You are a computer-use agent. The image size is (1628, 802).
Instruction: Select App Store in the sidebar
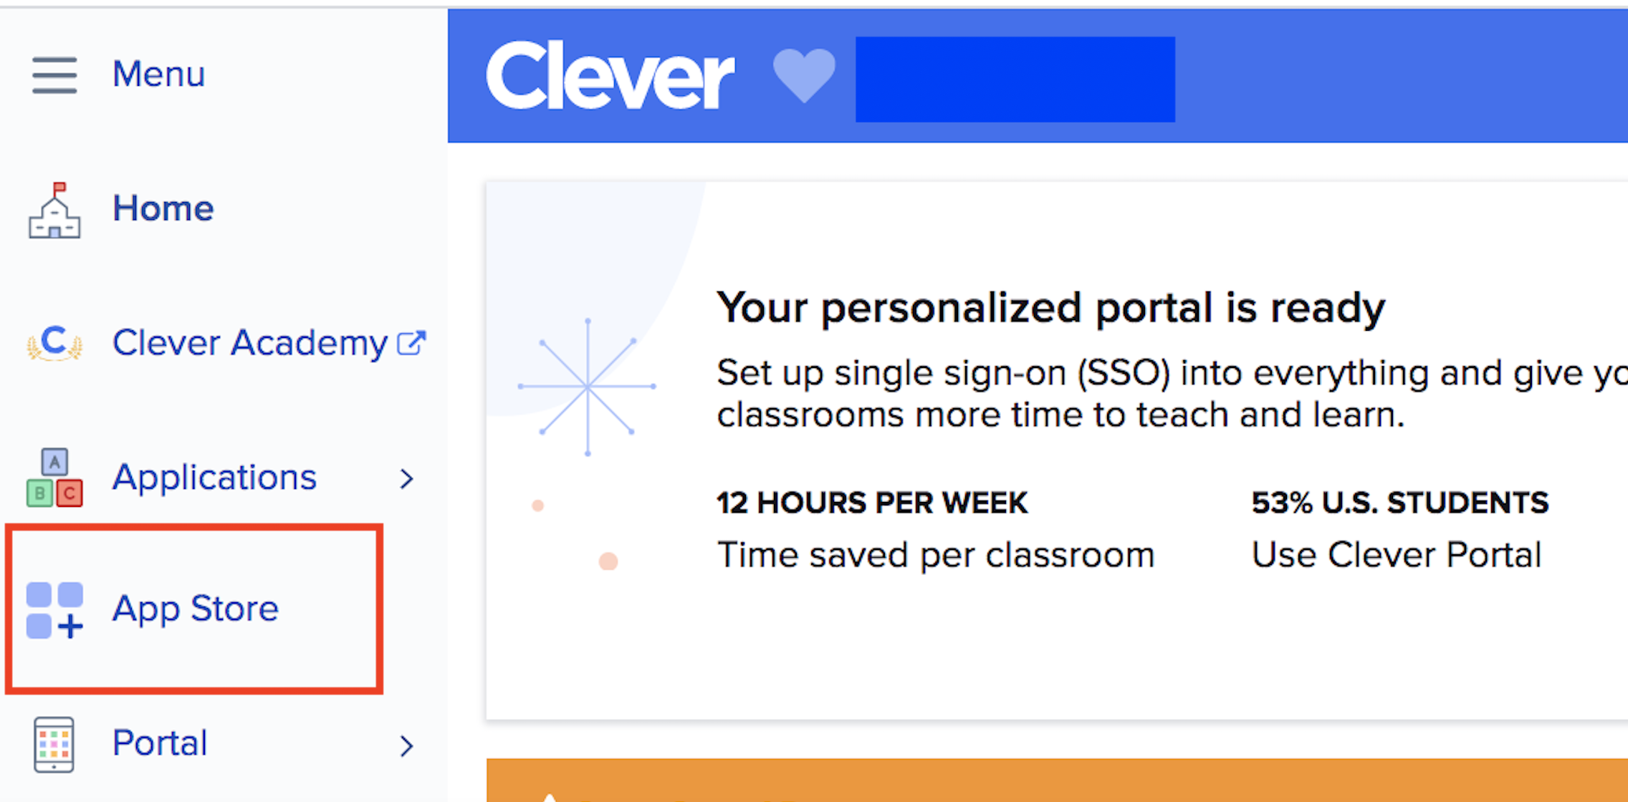click(x=195, y=609)
